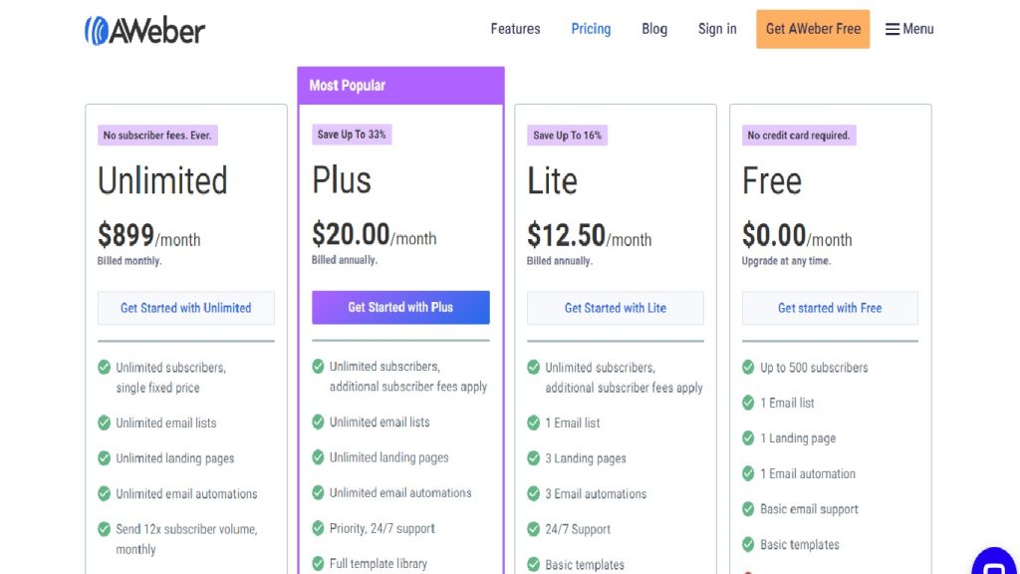The image size is (1020, 574).
Task: Click checkmark beside Basic templates in Lite plan
Action: pyautogui.click(x=534, y=564)
